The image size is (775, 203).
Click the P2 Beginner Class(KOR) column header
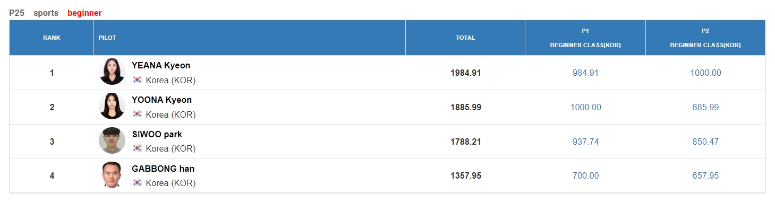(x=705, y=38)
